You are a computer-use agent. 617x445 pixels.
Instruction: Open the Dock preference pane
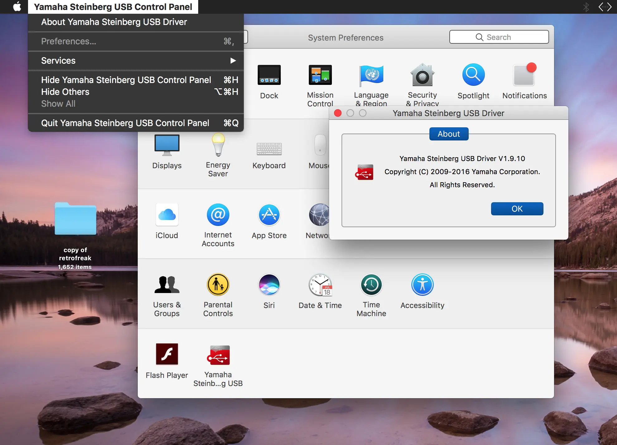[269, 75]
